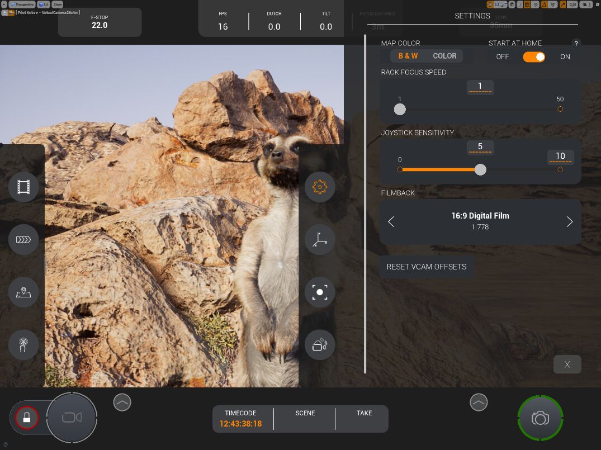The image size is (601, 450).
Task: Select COLOR map color option
Action: pos(444,56)
